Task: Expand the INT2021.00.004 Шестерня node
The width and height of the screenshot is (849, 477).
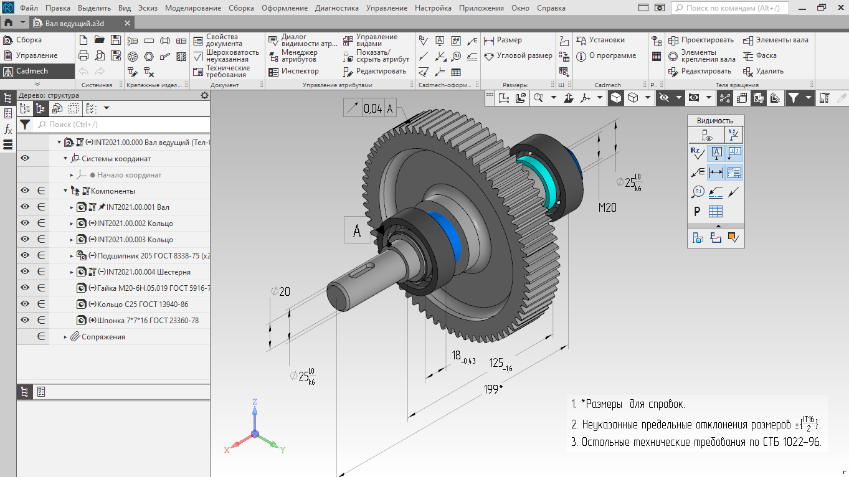Action: pyautogui.click(x=72, y=272)
